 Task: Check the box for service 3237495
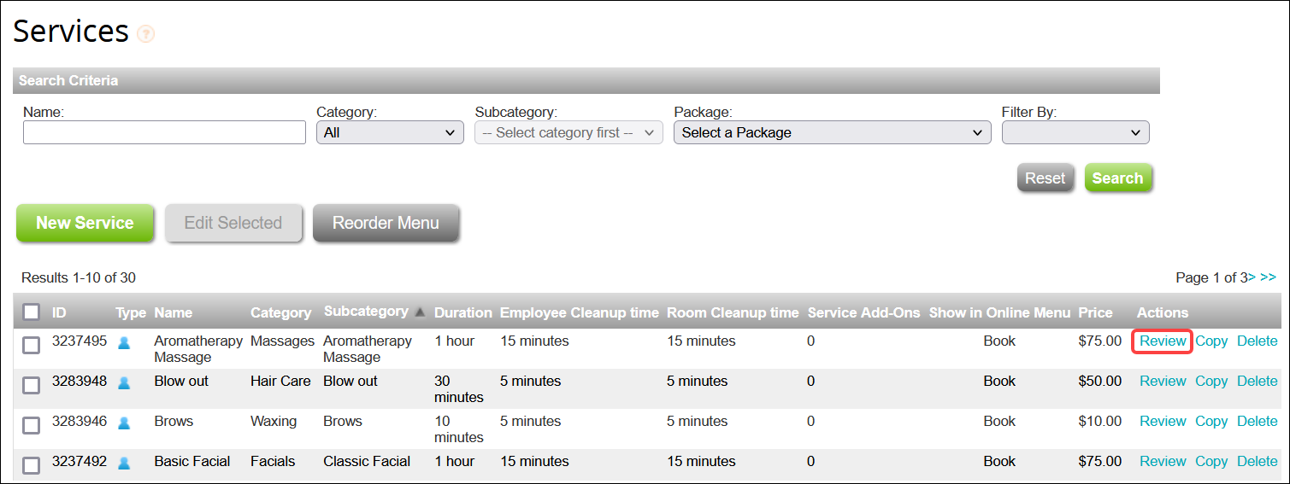coord(31,345)
